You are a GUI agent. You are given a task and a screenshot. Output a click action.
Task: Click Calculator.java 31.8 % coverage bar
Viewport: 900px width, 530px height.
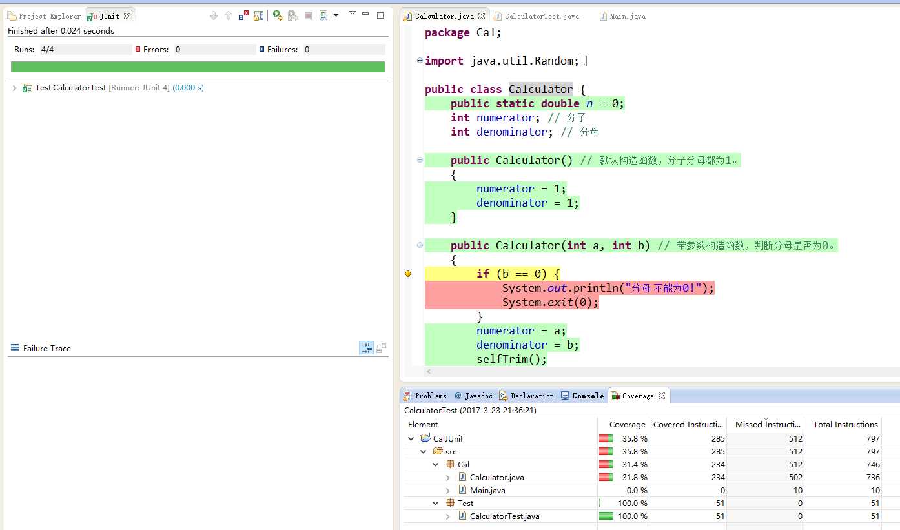click(606, 478)
